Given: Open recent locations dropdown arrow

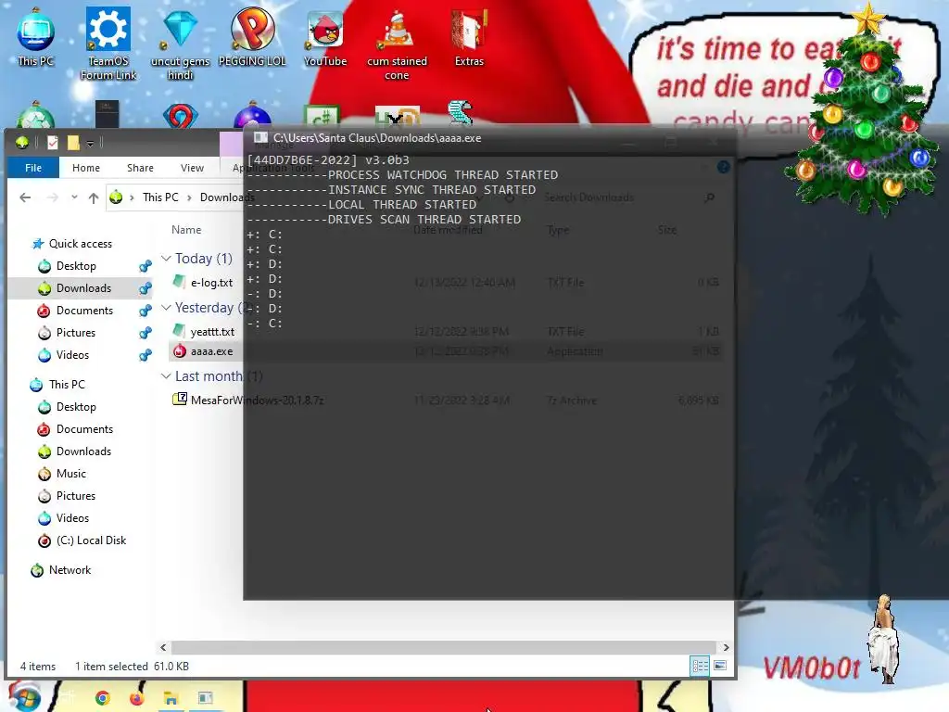Looking at the screenshot, I should pyautogui.click(x=74, y=197).
